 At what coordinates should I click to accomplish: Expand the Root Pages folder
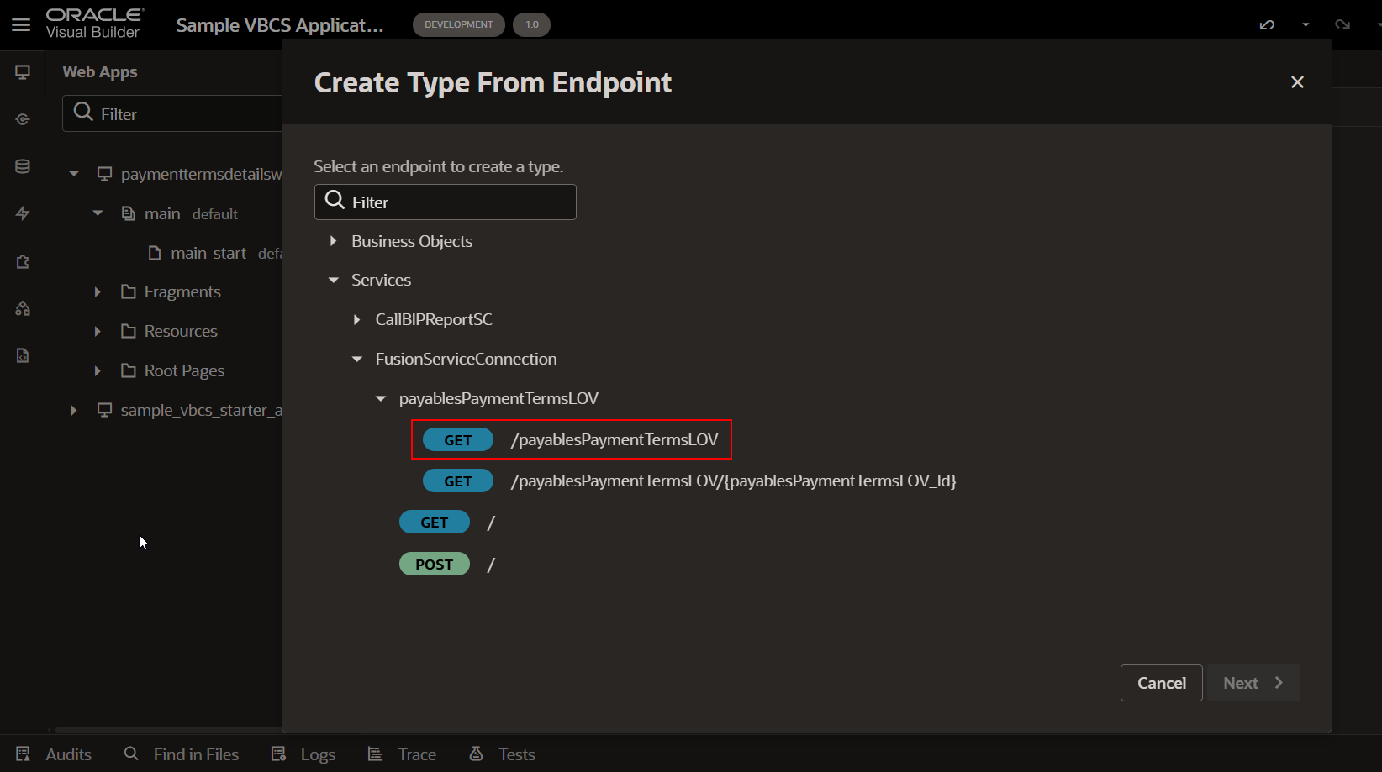pos(98,370)
